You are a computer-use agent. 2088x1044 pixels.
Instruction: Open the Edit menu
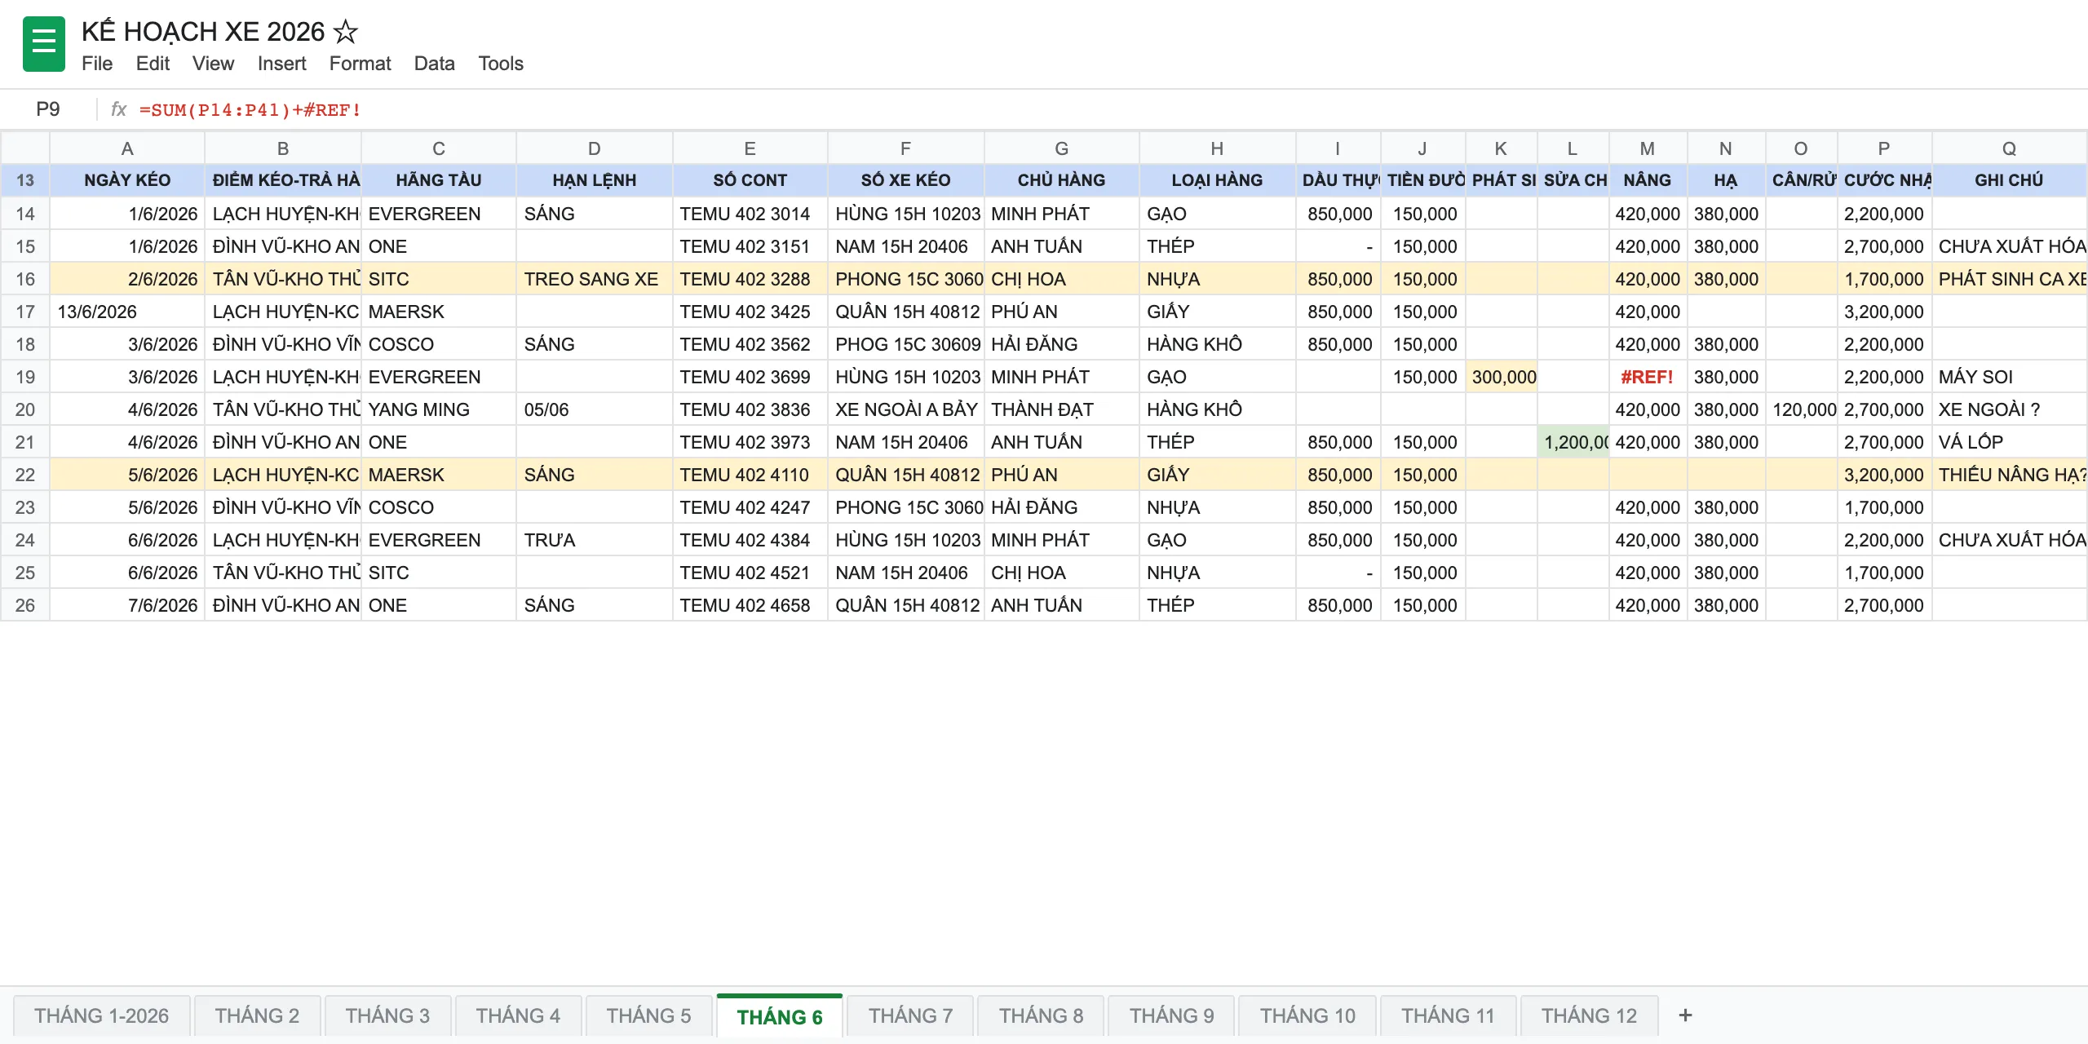(x=153, y=64)
